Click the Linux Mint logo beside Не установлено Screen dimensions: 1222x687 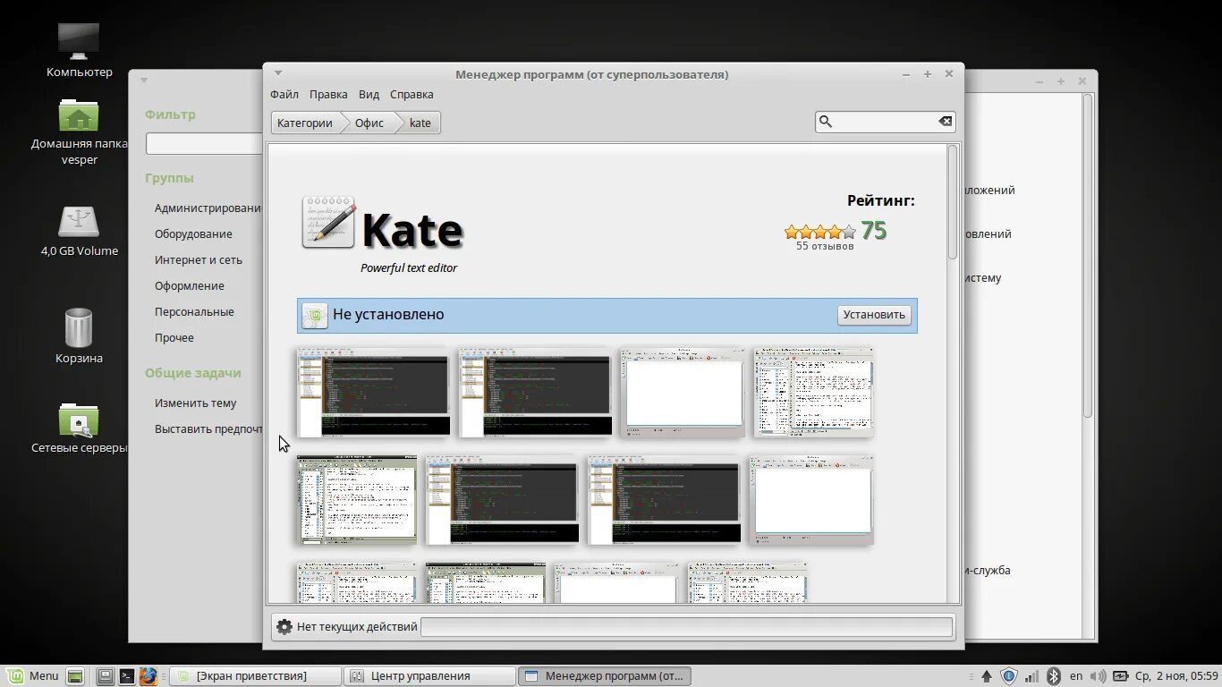314,316
